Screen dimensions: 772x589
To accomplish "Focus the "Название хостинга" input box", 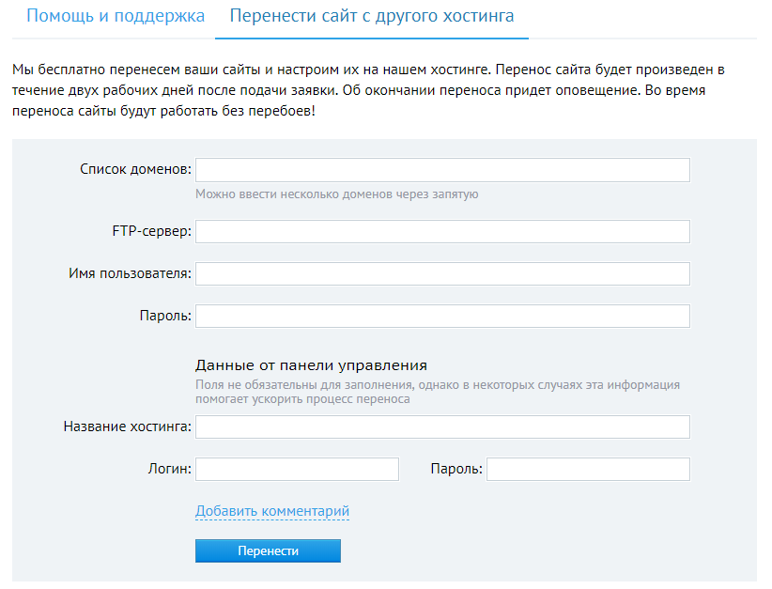I will click(442, 427).
